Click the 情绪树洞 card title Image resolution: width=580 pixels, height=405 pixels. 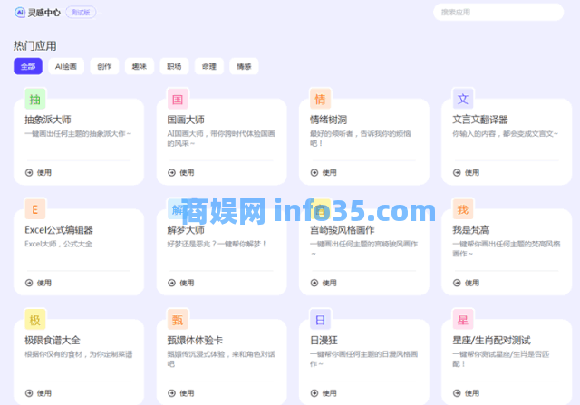pyautogui.click(x=328, y=120)
